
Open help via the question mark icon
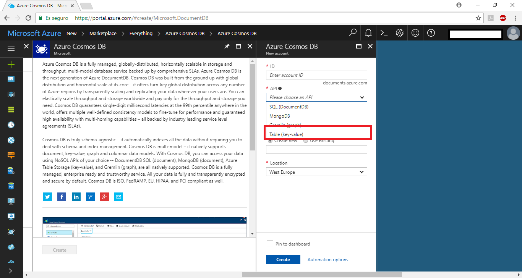point(431,33)
